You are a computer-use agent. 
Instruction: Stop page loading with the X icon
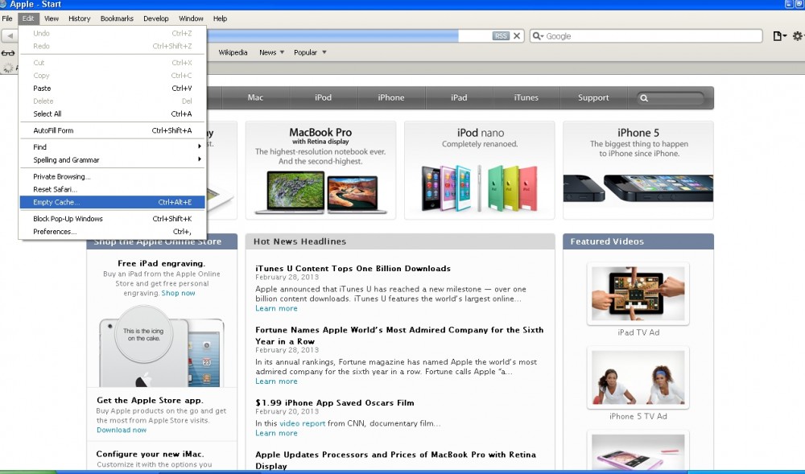point(517,36)
